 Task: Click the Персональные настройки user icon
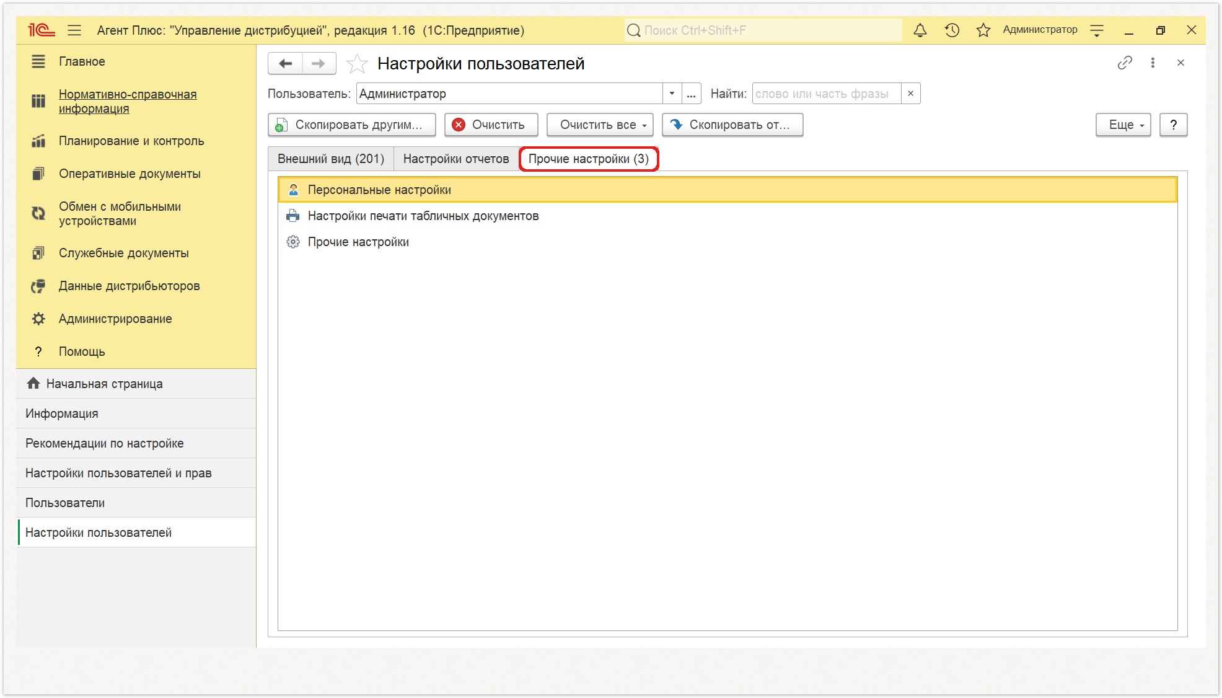[293, 190]
